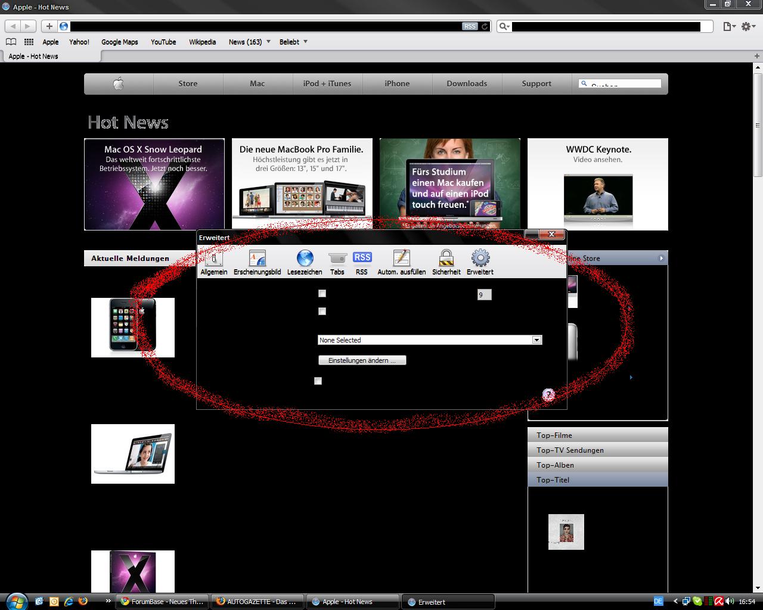Click the DE language indicator in taskbar
The height and width of the screenshot is (610, 763).
point(659,602)
